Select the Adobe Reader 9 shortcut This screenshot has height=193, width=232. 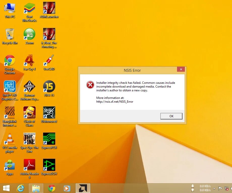pos(30,169)
